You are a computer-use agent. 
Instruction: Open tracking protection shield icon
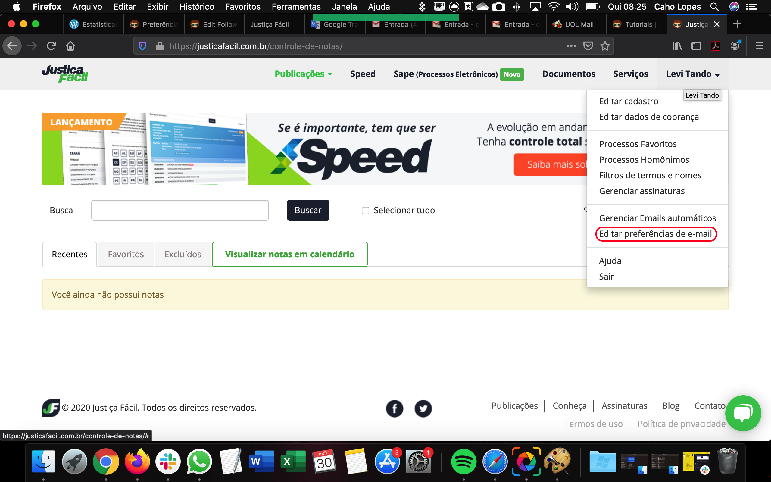point(142,46)
